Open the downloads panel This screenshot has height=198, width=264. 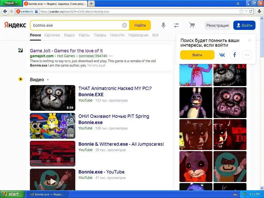click(259, 11)
